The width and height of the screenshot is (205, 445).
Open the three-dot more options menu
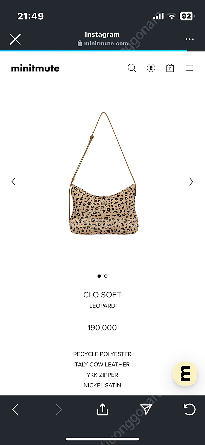coord(189,39)
